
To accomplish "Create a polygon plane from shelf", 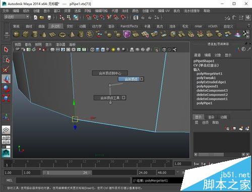I will [53, 34].
